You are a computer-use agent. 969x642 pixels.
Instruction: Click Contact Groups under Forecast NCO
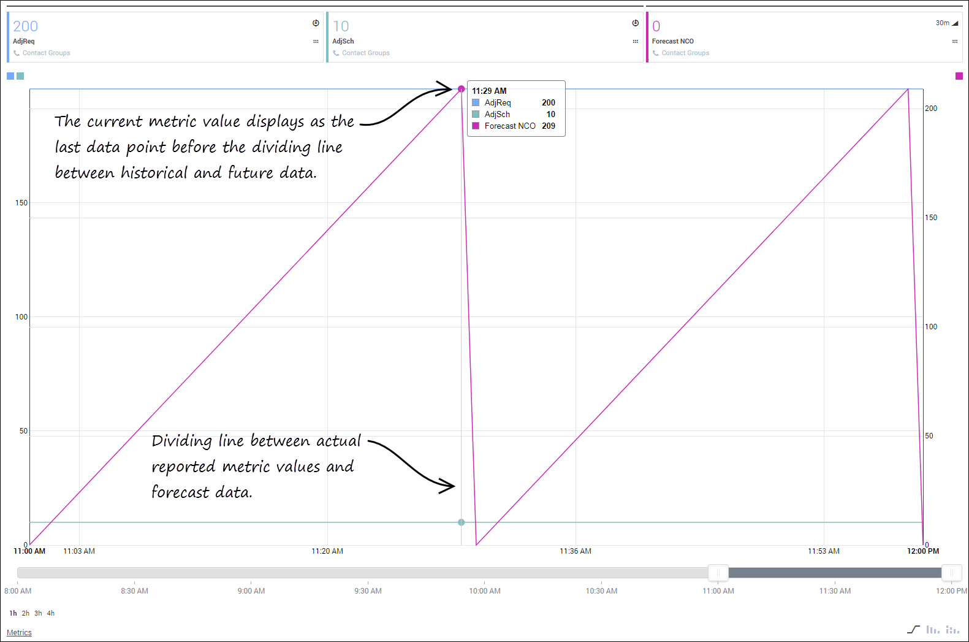tap(685, 53)
